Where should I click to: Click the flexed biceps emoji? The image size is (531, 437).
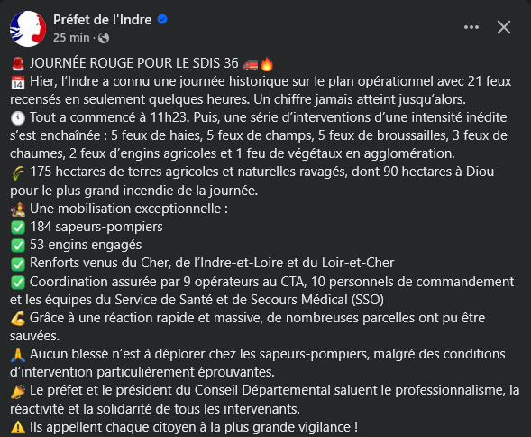[x=18, y=319]
